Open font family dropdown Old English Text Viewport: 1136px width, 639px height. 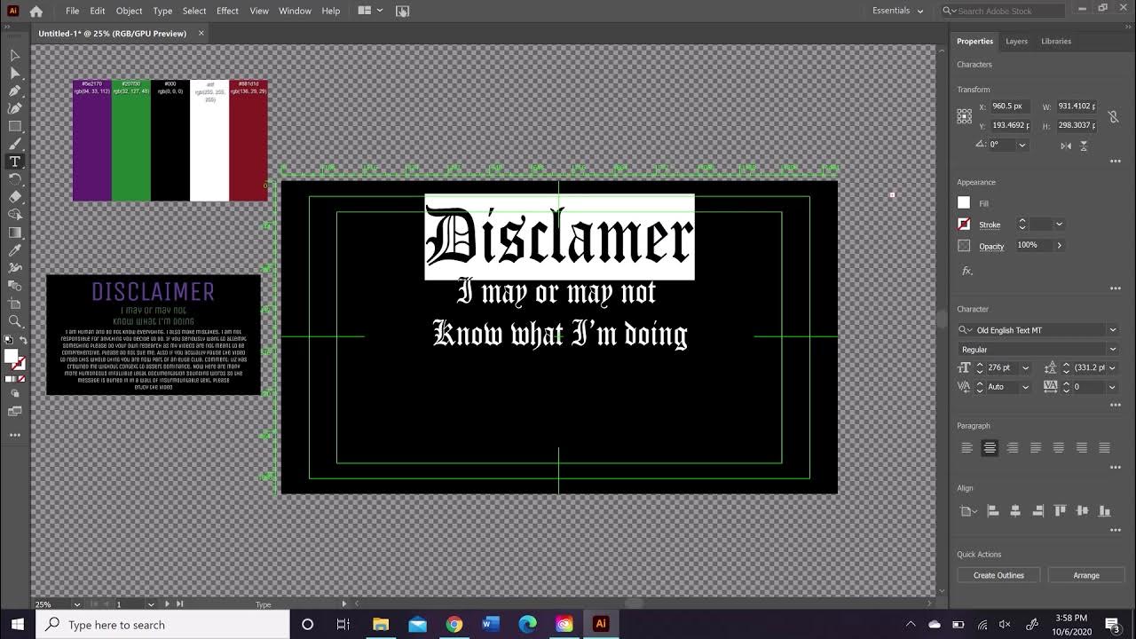[1113, 330]
